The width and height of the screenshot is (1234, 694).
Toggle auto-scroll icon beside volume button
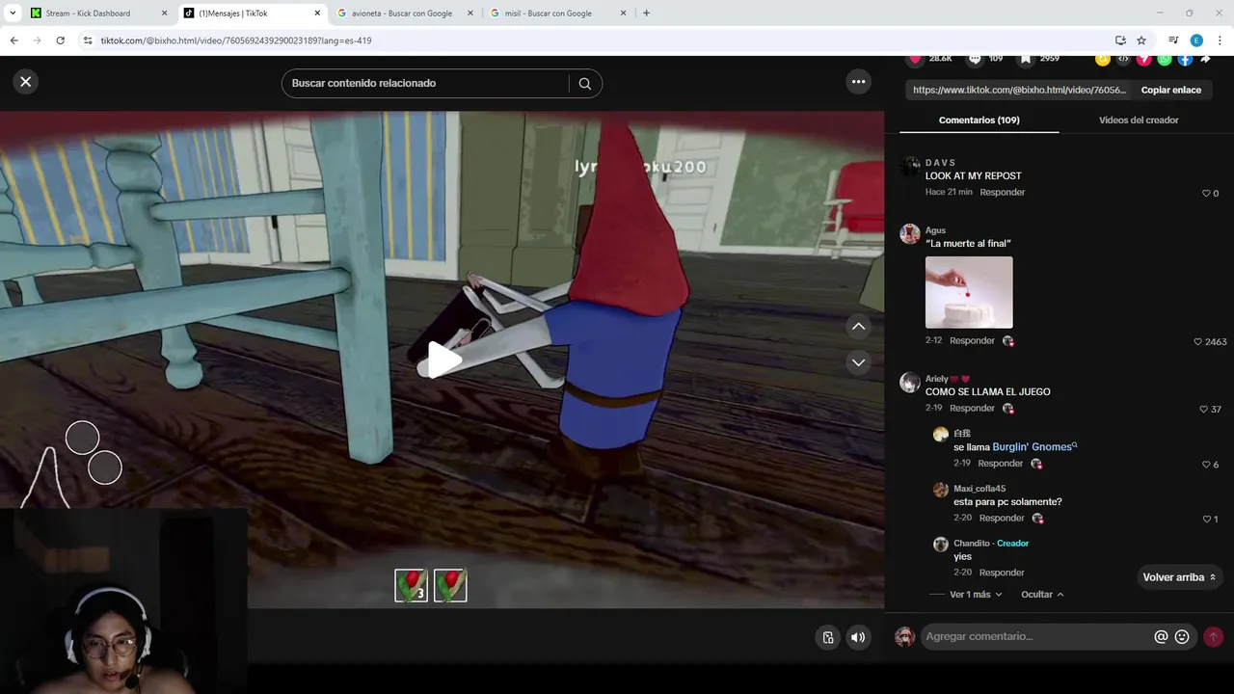point(827,637)
